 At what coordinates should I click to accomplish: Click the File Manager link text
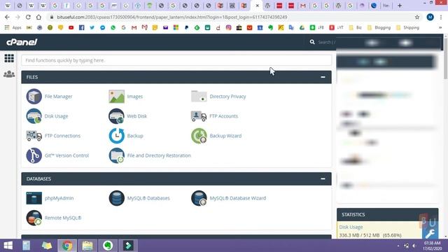coord(58,97)
